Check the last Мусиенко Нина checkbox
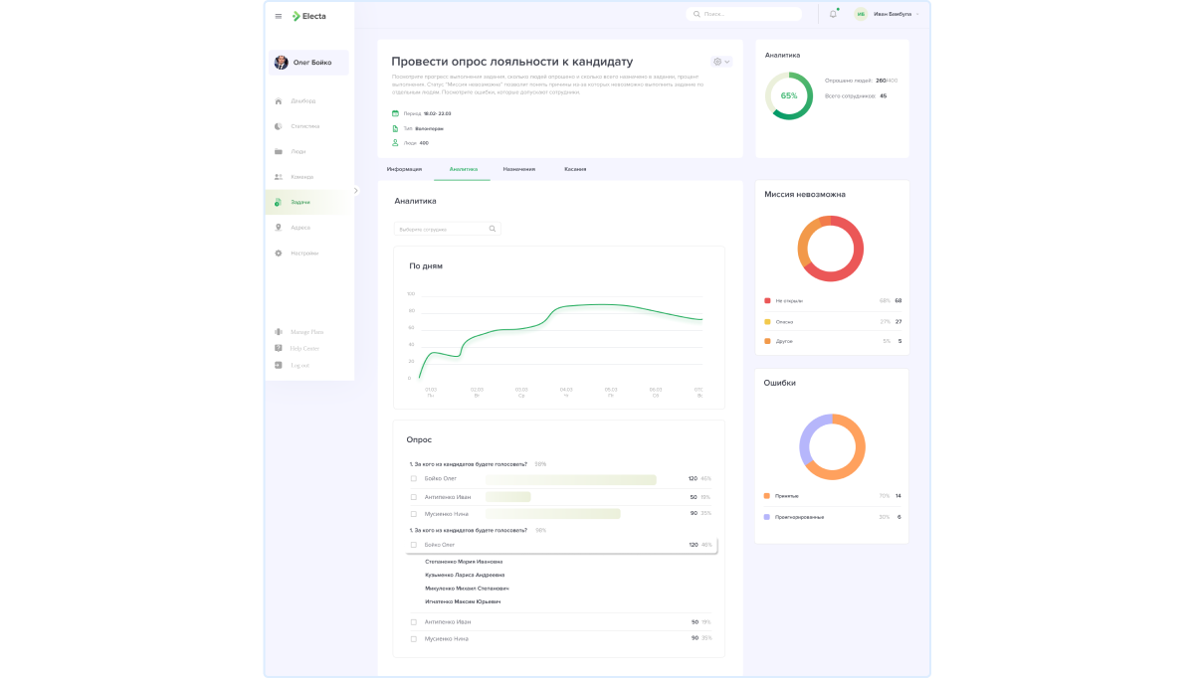Image resolution: width=1194 pixels, height=678 pixels. (x=414, y=638)
